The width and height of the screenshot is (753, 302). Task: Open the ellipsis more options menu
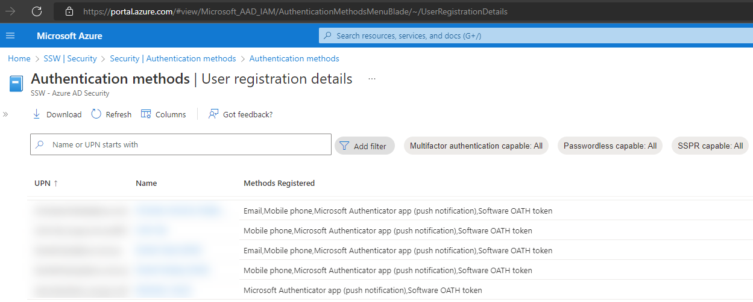point(372,79)
